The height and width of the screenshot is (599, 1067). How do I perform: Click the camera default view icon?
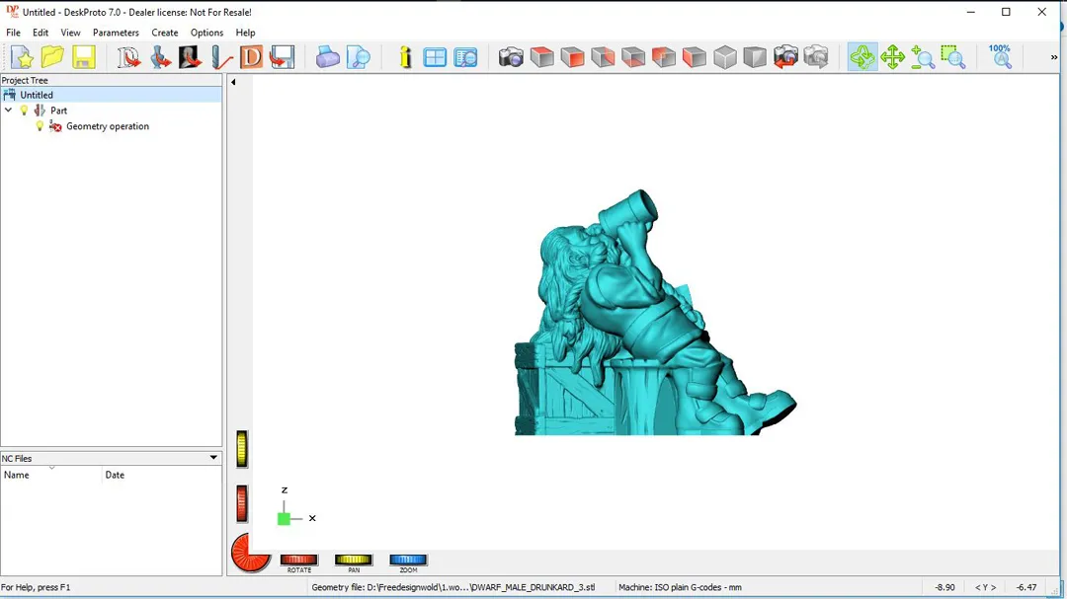511,57
